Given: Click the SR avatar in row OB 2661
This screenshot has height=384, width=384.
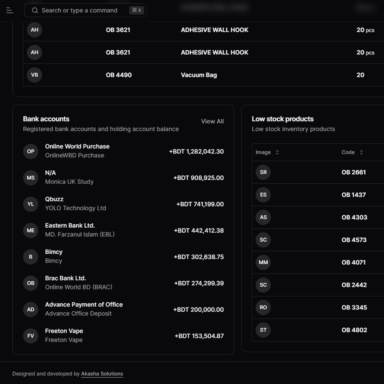Looking at the screenshot, I should (x=263, y=172).
